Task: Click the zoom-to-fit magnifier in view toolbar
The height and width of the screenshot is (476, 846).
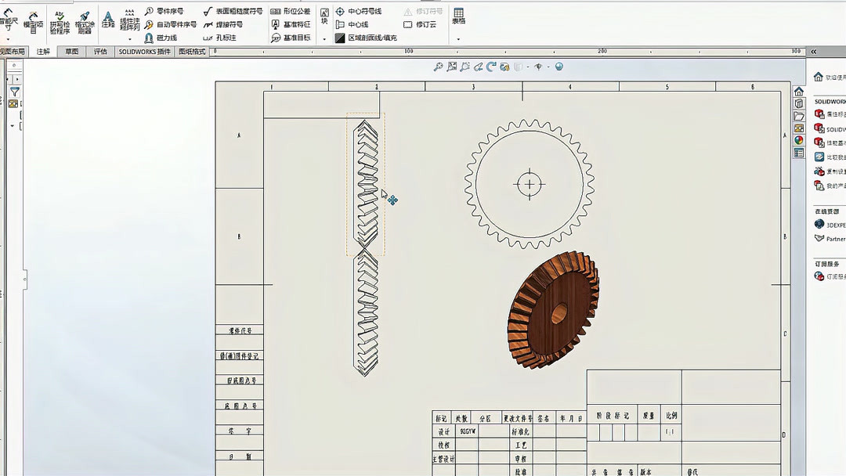Action: [439, 67]
